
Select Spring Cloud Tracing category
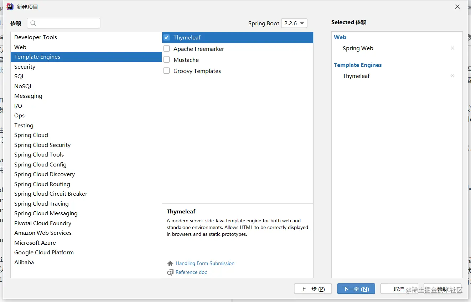(x=86, y=203)
